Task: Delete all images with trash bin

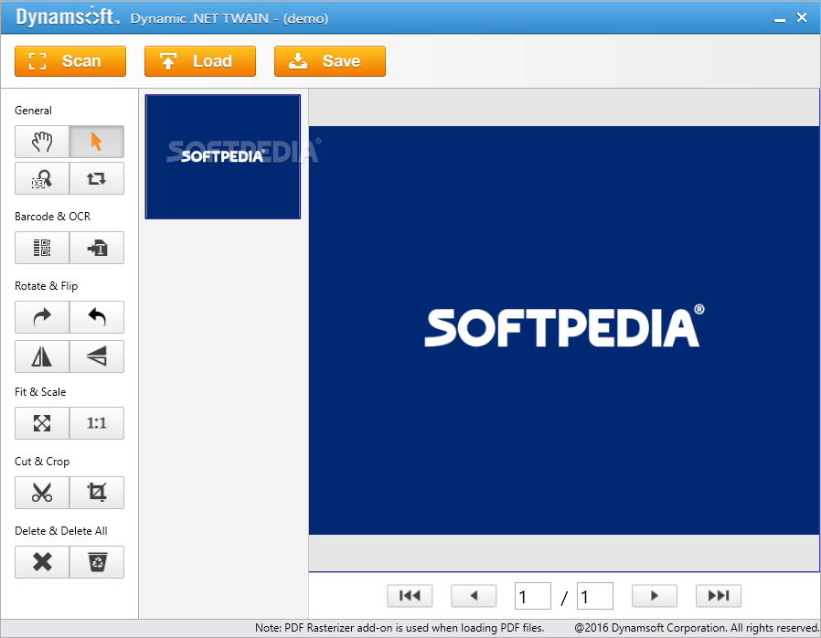Action: pyautogui.click(x=97, y=562)
